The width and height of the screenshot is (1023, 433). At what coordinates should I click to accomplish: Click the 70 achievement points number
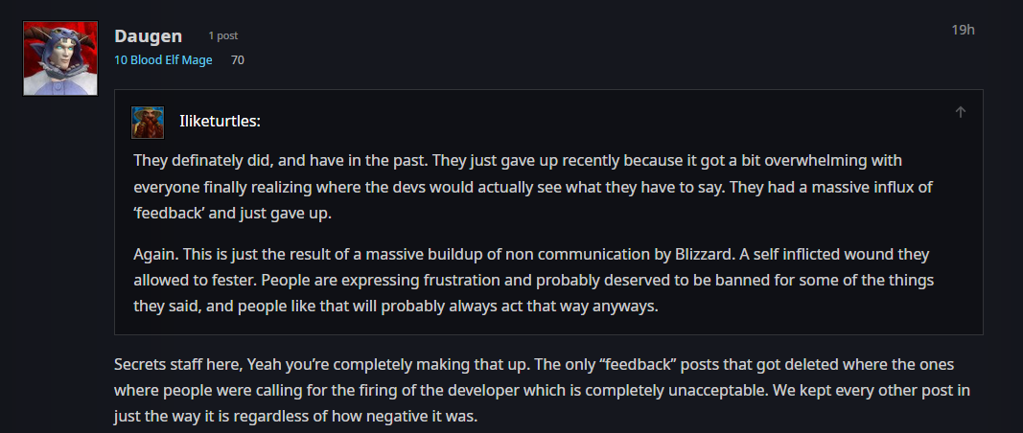point(238,60)
